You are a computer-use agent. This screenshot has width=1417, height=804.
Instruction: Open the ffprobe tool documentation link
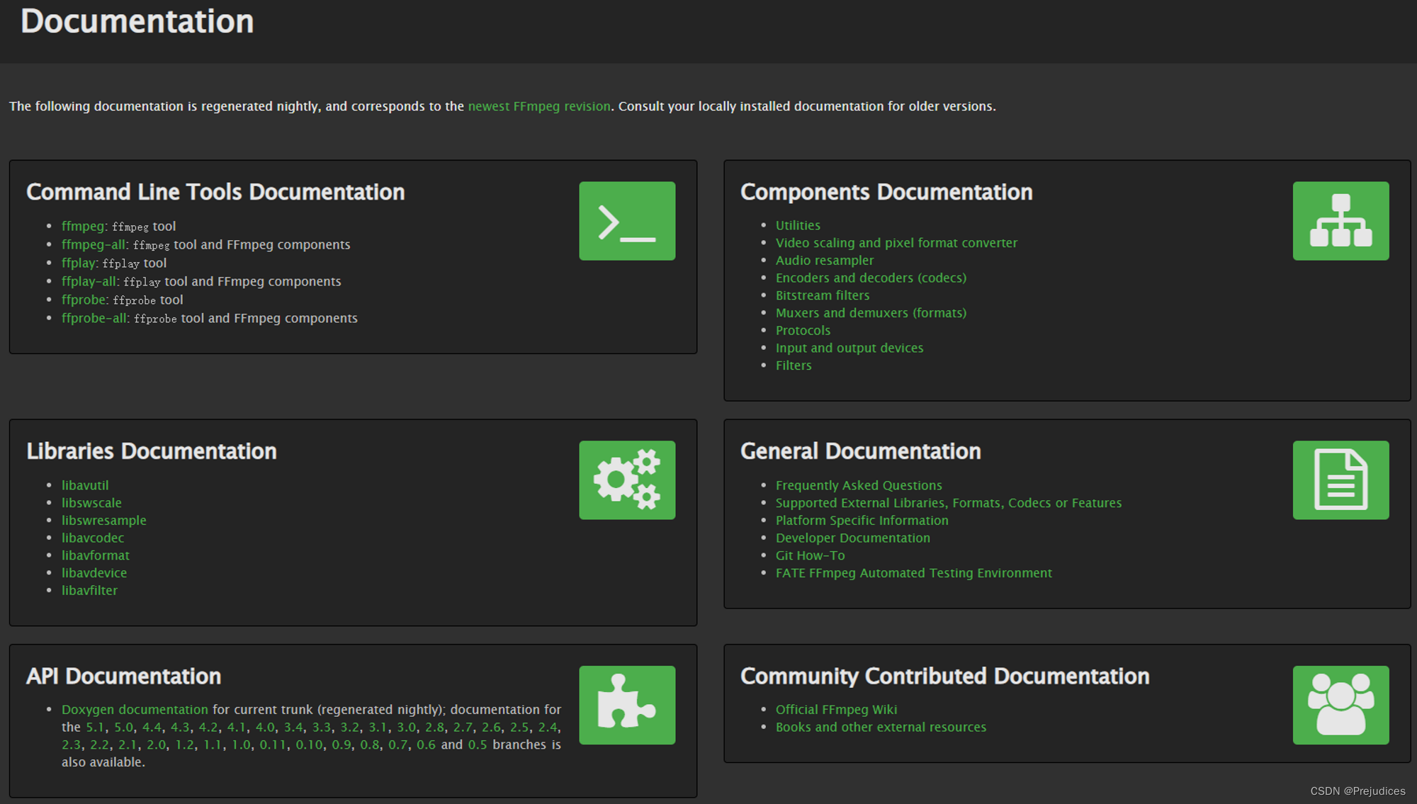[x=84, y=300]
